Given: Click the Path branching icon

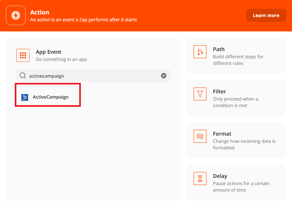Looking at the screenshot, I should 200,52.
